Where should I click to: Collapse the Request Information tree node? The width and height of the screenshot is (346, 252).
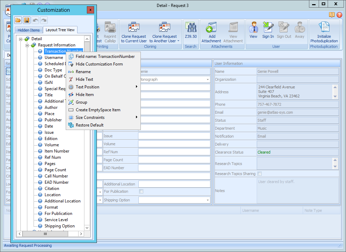click(x=27, y=45)
